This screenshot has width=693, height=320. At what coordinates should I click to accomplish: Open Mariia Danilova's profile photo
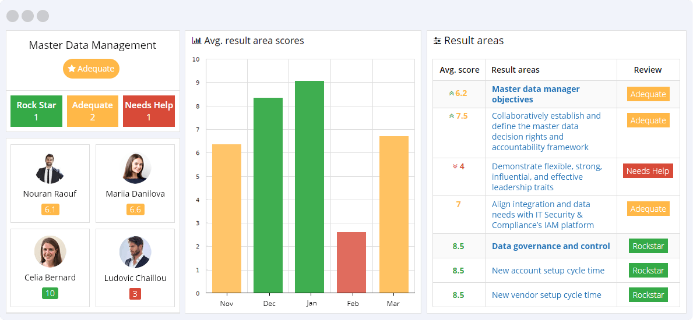[135, 169]
